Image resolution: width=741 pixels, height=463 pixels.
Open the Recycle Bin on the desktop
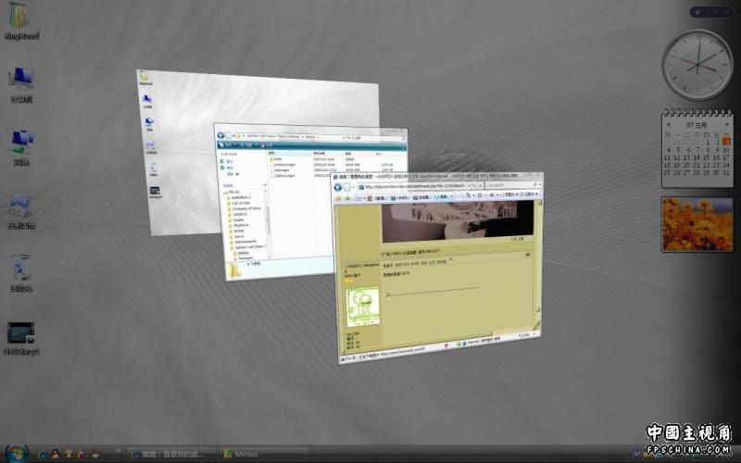pos(21,273)
